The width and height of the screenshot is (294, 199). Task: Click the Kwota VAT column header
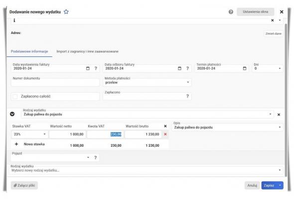click(x=96, y=126)
